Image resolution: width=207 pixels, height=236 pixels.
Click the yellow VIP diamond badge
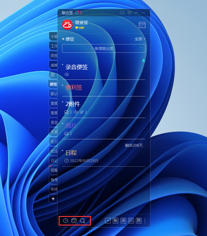(79, 28)
